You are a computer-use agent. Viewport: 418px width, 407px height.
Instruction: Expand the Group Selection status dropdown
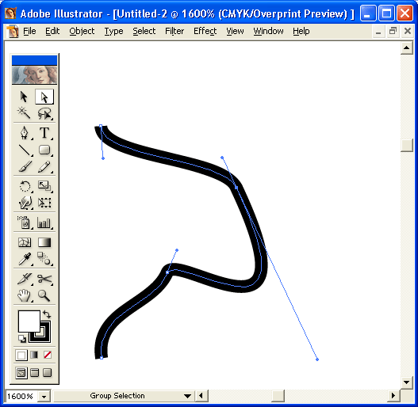pos(187,396)
